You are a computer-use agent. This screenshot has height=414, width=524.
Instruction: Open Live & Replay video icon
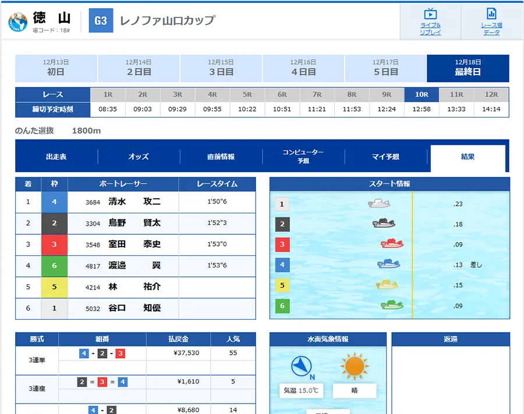coord(430,15)
